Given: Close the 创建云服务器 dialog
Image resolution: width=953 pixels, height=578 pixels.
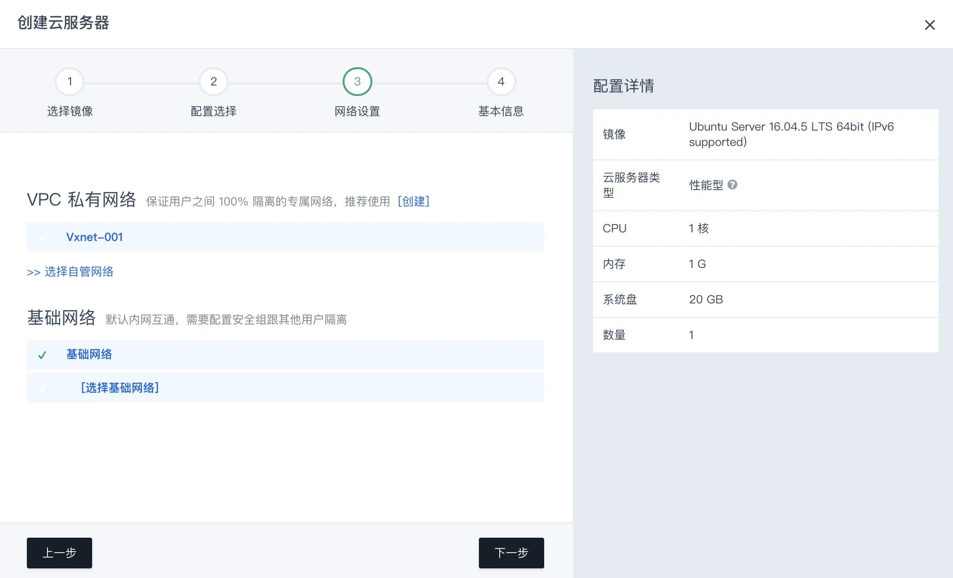Looking at the screenshot, I should (x=930, y=24).
